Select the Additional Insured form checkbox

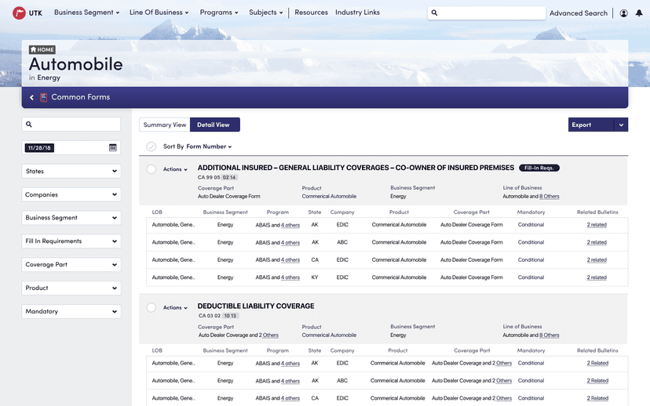[x=152, y=169]
